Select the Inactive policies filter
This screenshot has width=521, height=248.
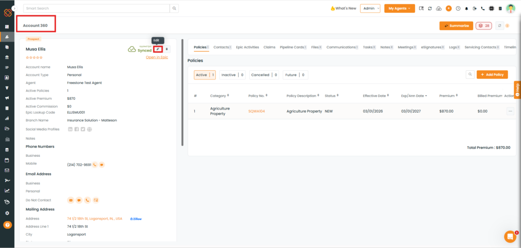tap(233, 75)
